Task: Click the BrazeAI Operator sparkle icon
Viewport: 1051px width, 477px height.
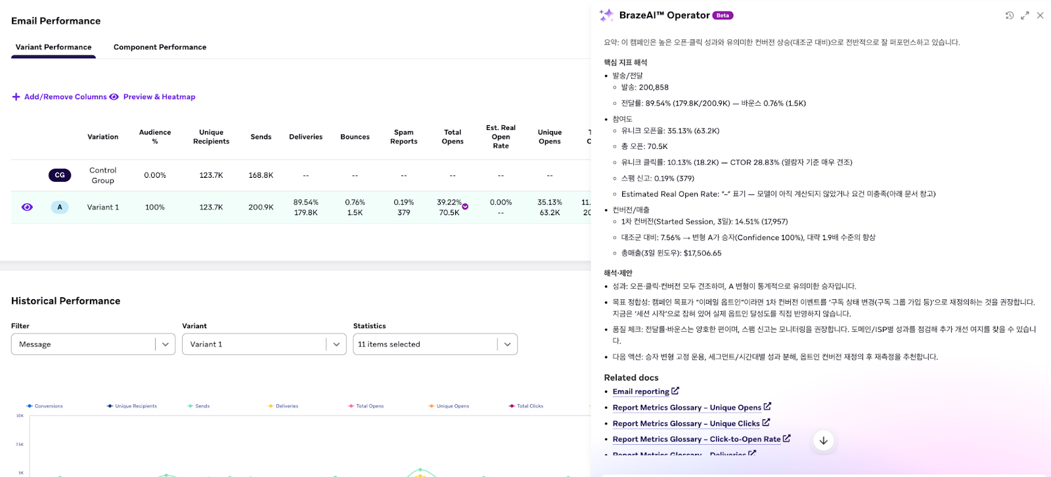Action: tap(606, 15)
